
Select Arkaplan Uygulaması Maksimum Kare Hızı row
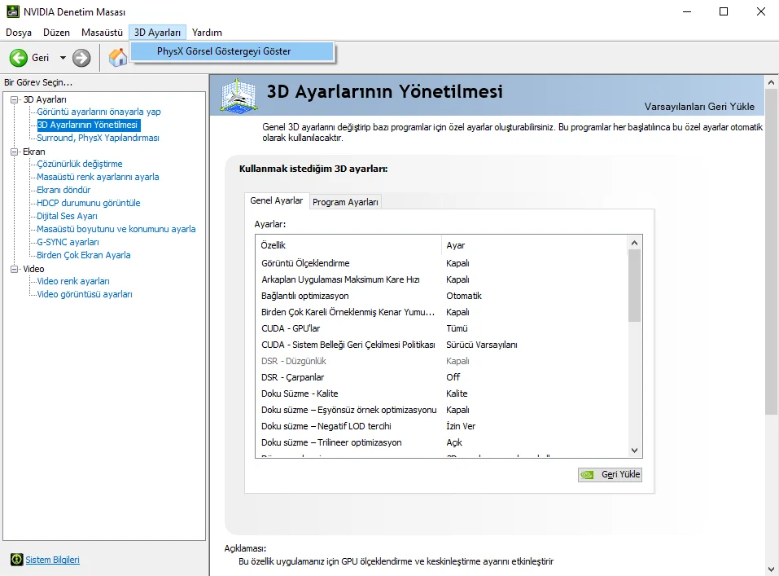[442, 279]
